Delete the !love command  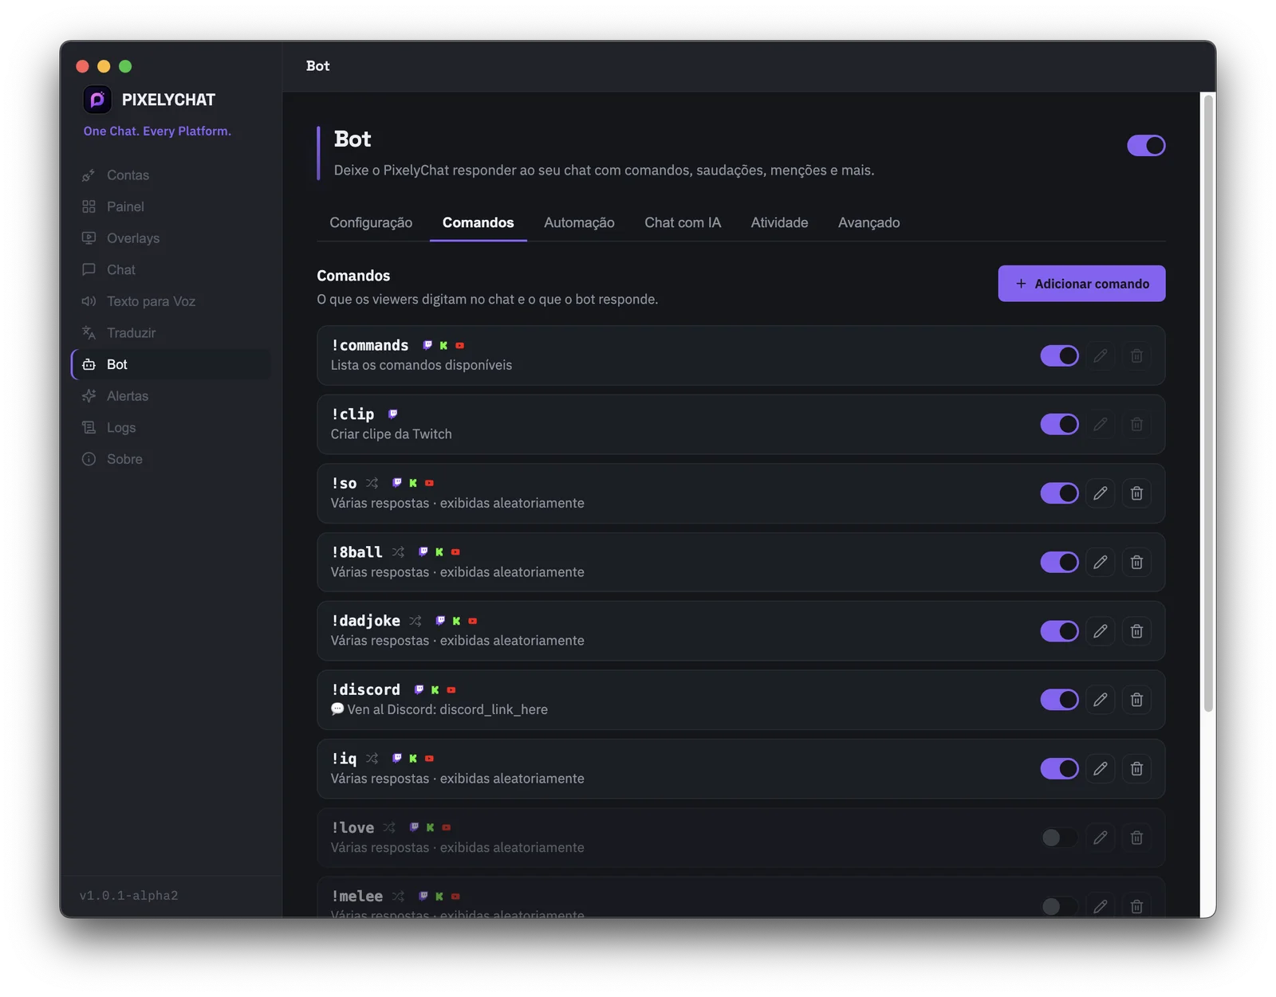(1136, 838)
